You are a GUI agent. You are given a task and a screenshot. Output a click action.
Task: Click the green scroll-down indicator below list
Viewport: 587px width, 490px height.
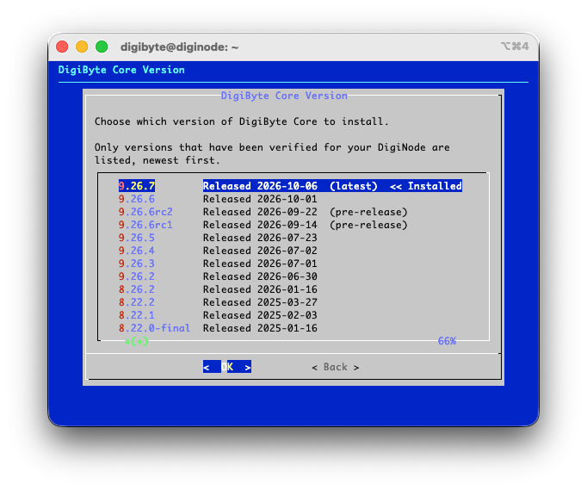pos(137,341)
